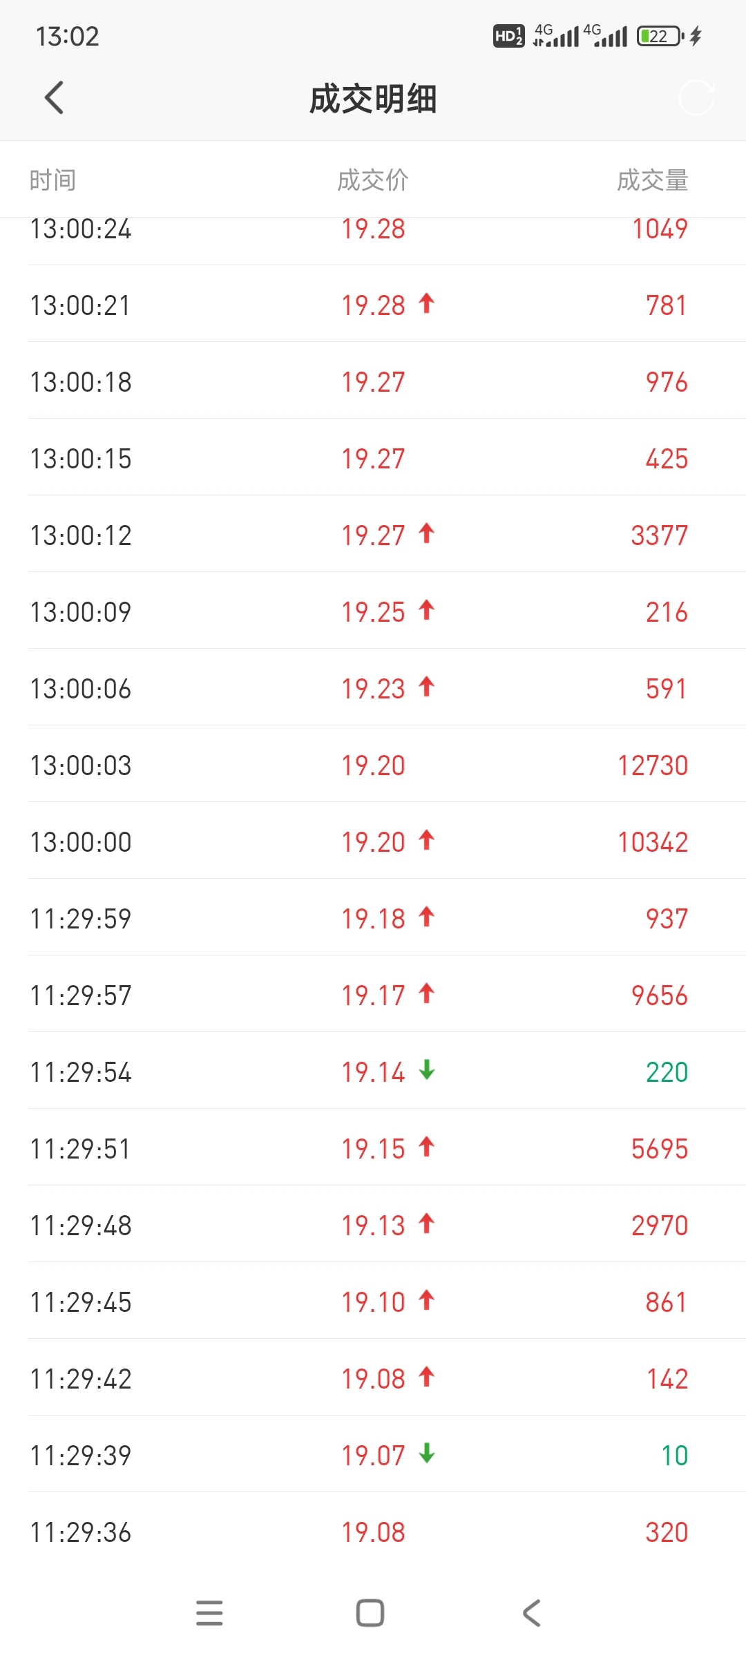The width and height of the screenshot is (746, 1658).
Task: Tap the status bar clock showing 13:02
Action: pos(68,36)
